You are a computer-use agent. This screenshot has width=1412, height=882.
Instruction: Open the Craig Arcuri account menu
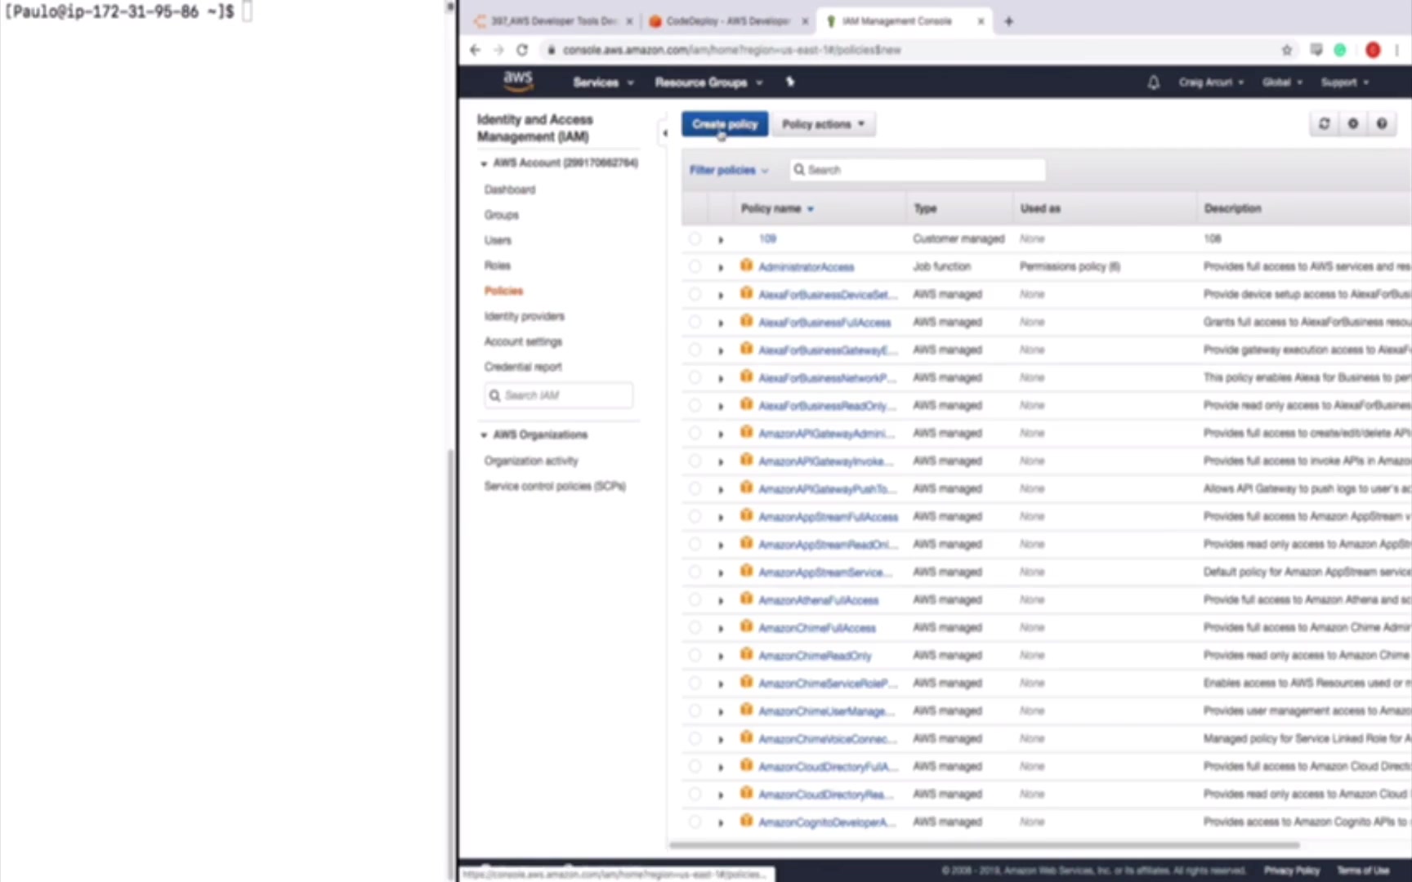[1211, 82]
